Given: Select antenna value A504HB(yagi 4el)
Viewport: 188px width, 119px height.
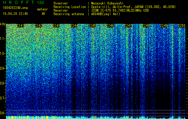Looking at the screenshot, I should (x=106, y=14).
